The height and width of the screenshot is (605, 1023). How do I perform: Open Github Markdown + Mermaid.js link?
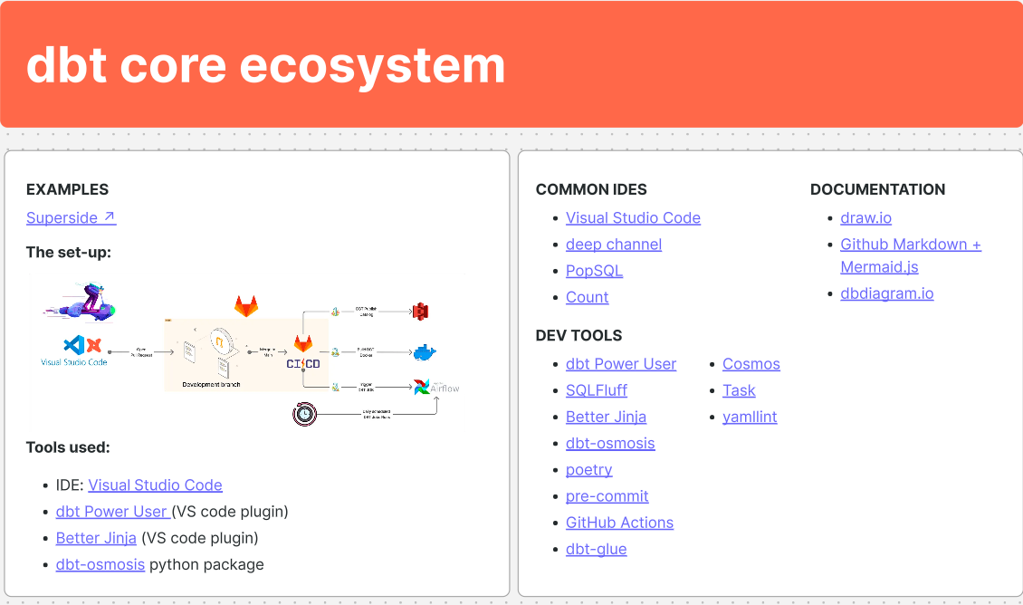910,255
